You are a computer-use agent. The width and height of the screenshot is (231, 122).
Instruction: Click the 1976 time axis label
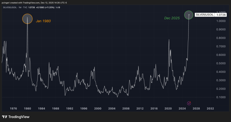tap(13, 109)
